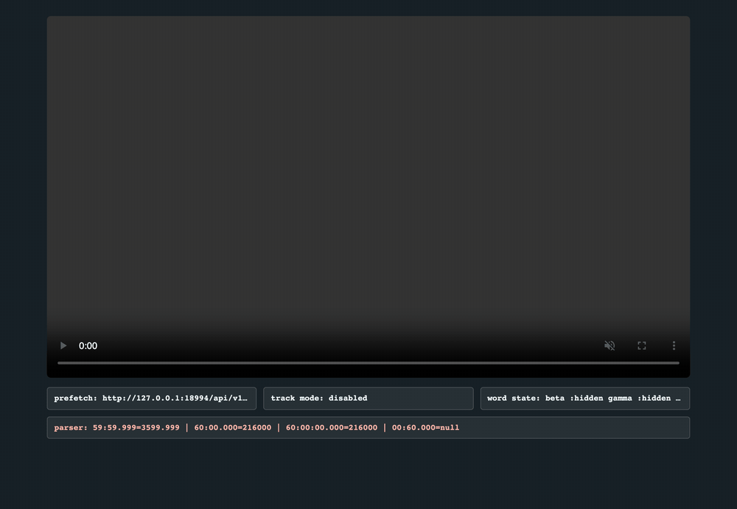Click "beta :hidden" in word state

[x=574, y=398]
